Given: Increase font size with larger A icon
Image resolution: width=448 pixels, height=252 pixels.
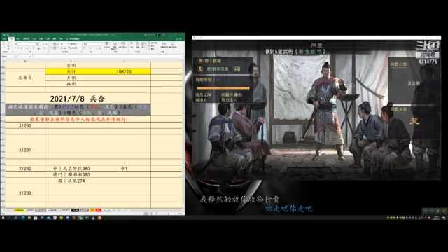Looking at the screenshot, I should [x=43, y=44].
